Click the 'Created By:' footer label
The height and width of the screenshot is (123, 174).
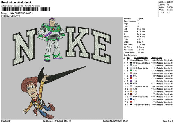[6, 121]
